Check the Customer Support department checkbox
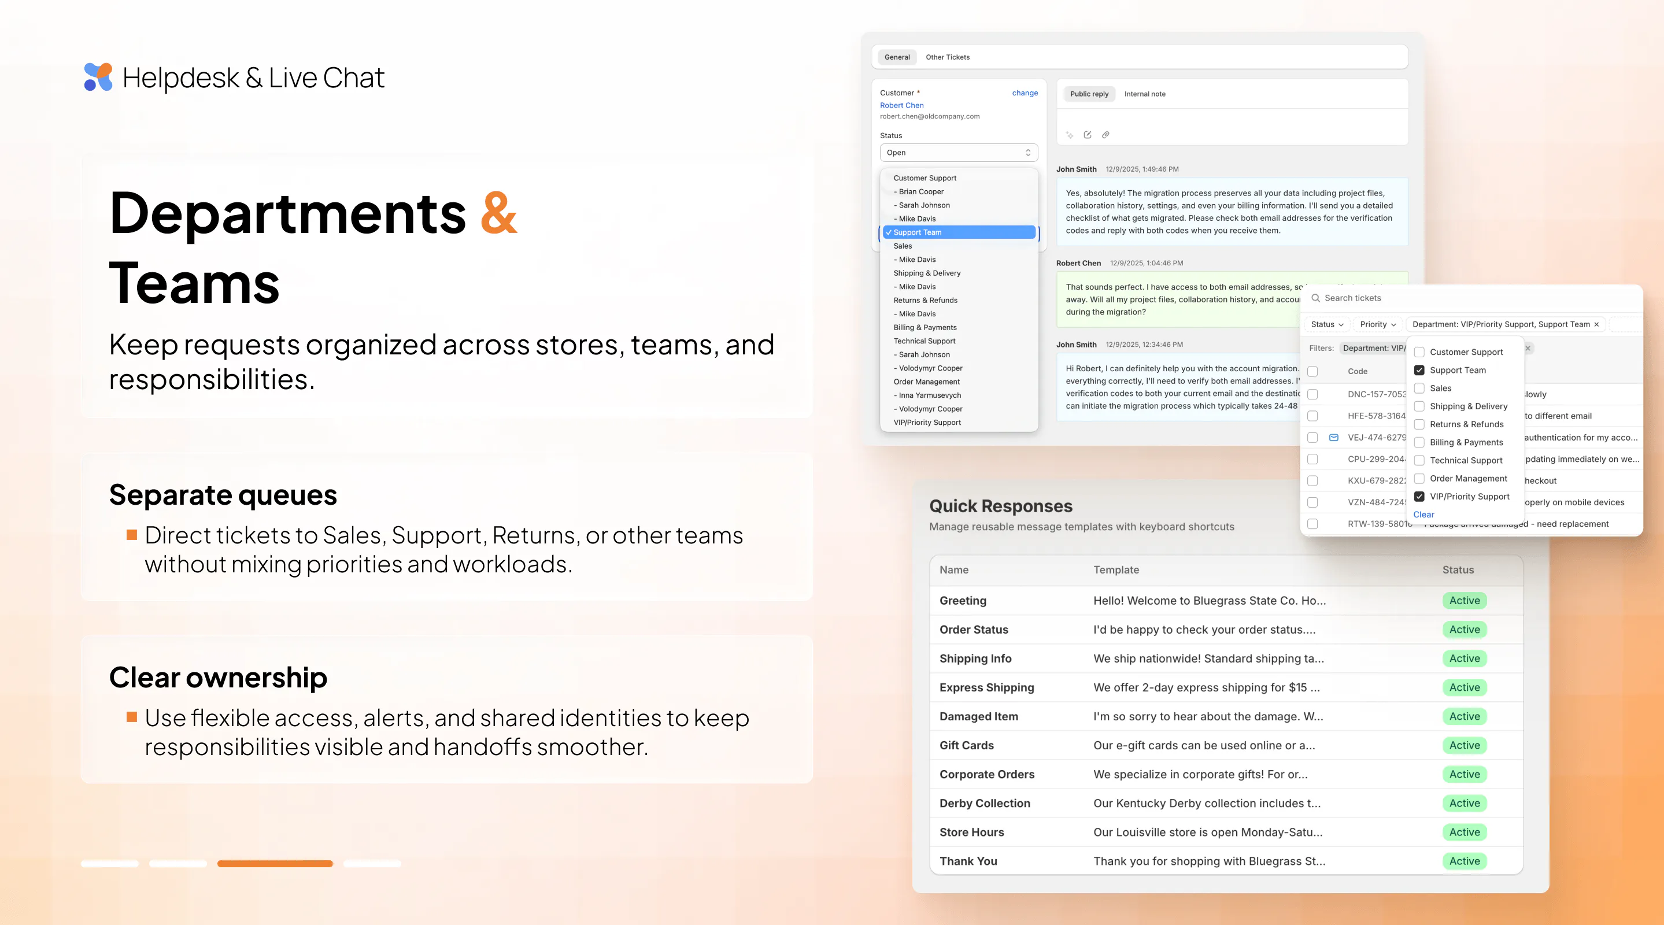This screenshot has height=925, width=1664. pos(1419,352)
